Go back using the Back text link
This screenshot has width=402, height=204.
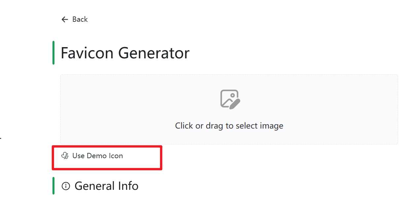coord(80,19)
